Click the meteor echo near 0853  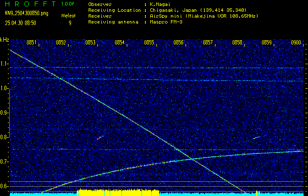[100, 137]
